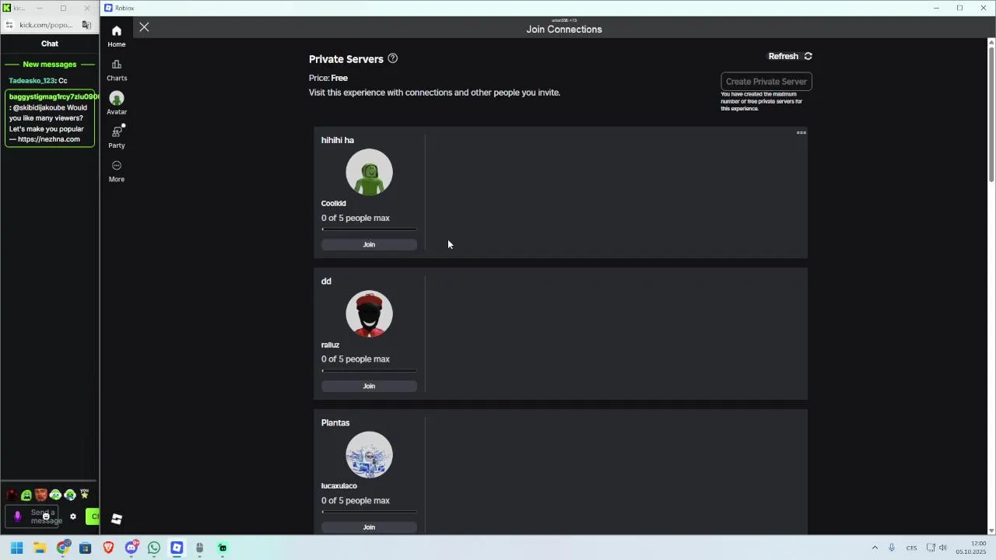Open File Explorer from taskbar
The image size is (996, 560).
coord(40,548)
